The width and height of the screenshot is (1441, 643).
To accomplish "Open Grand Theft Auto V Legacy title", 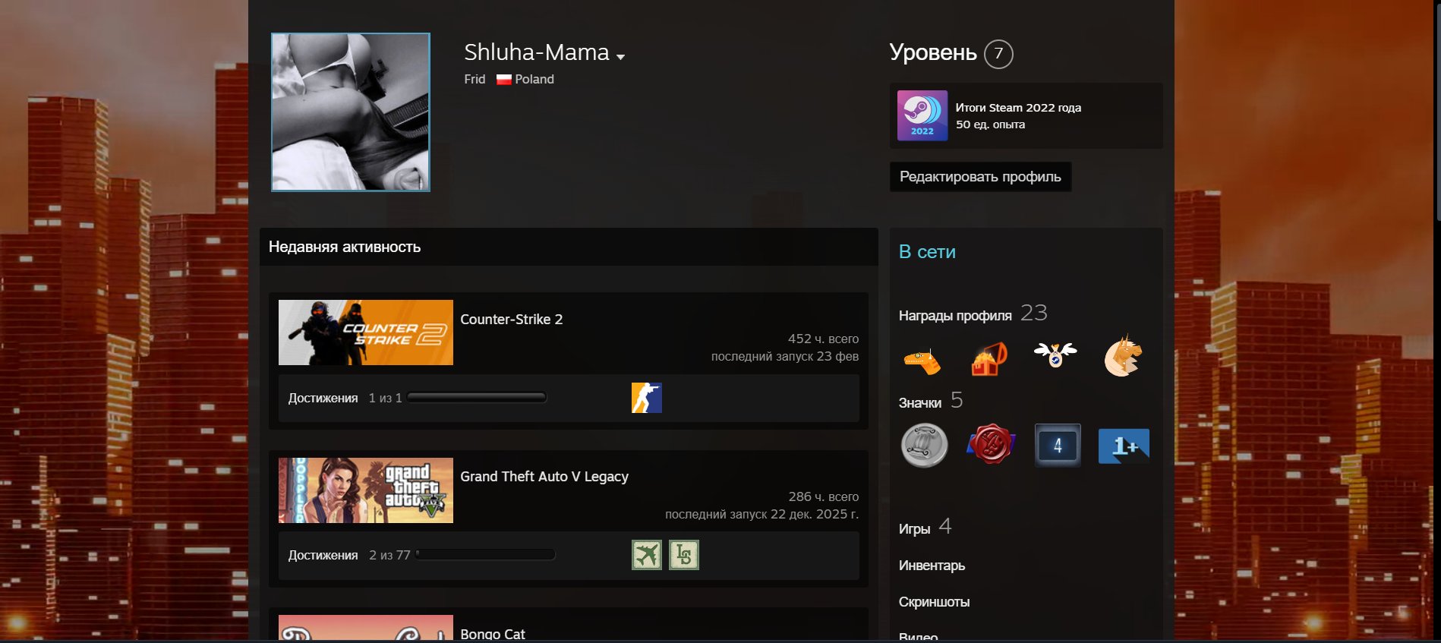I will pyautogui.click(x=544, y=477).
